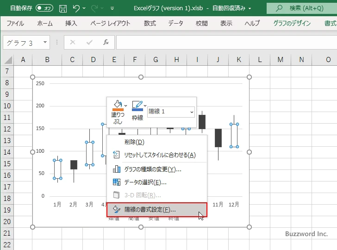The width and height of the screenshot is (337, 250).
Task: Click the change chart type icon
Action: coord(117,169)
